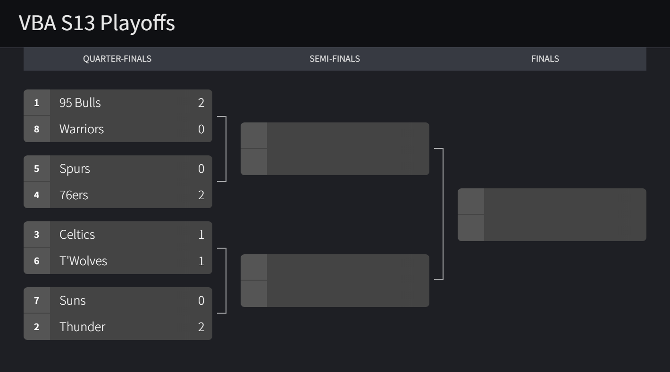Open the Spurs team entry
670x372 pixels.
tap(118, 168)
